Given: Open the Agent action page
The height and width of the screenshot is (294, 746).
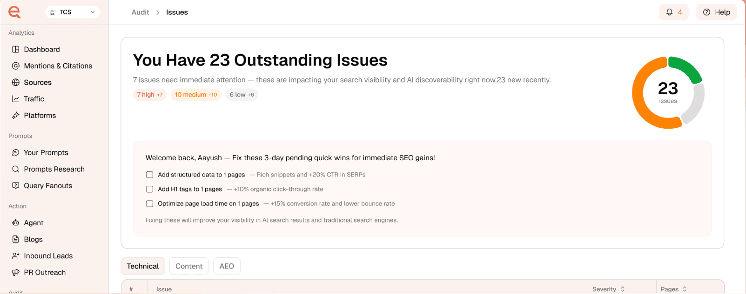Looking at the screenshot, I should (x=34, y=222).
